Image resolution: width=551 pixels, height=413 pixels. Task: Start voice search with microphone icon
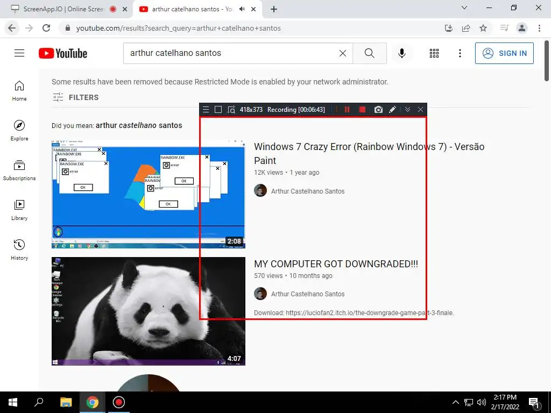click(401, 53)
